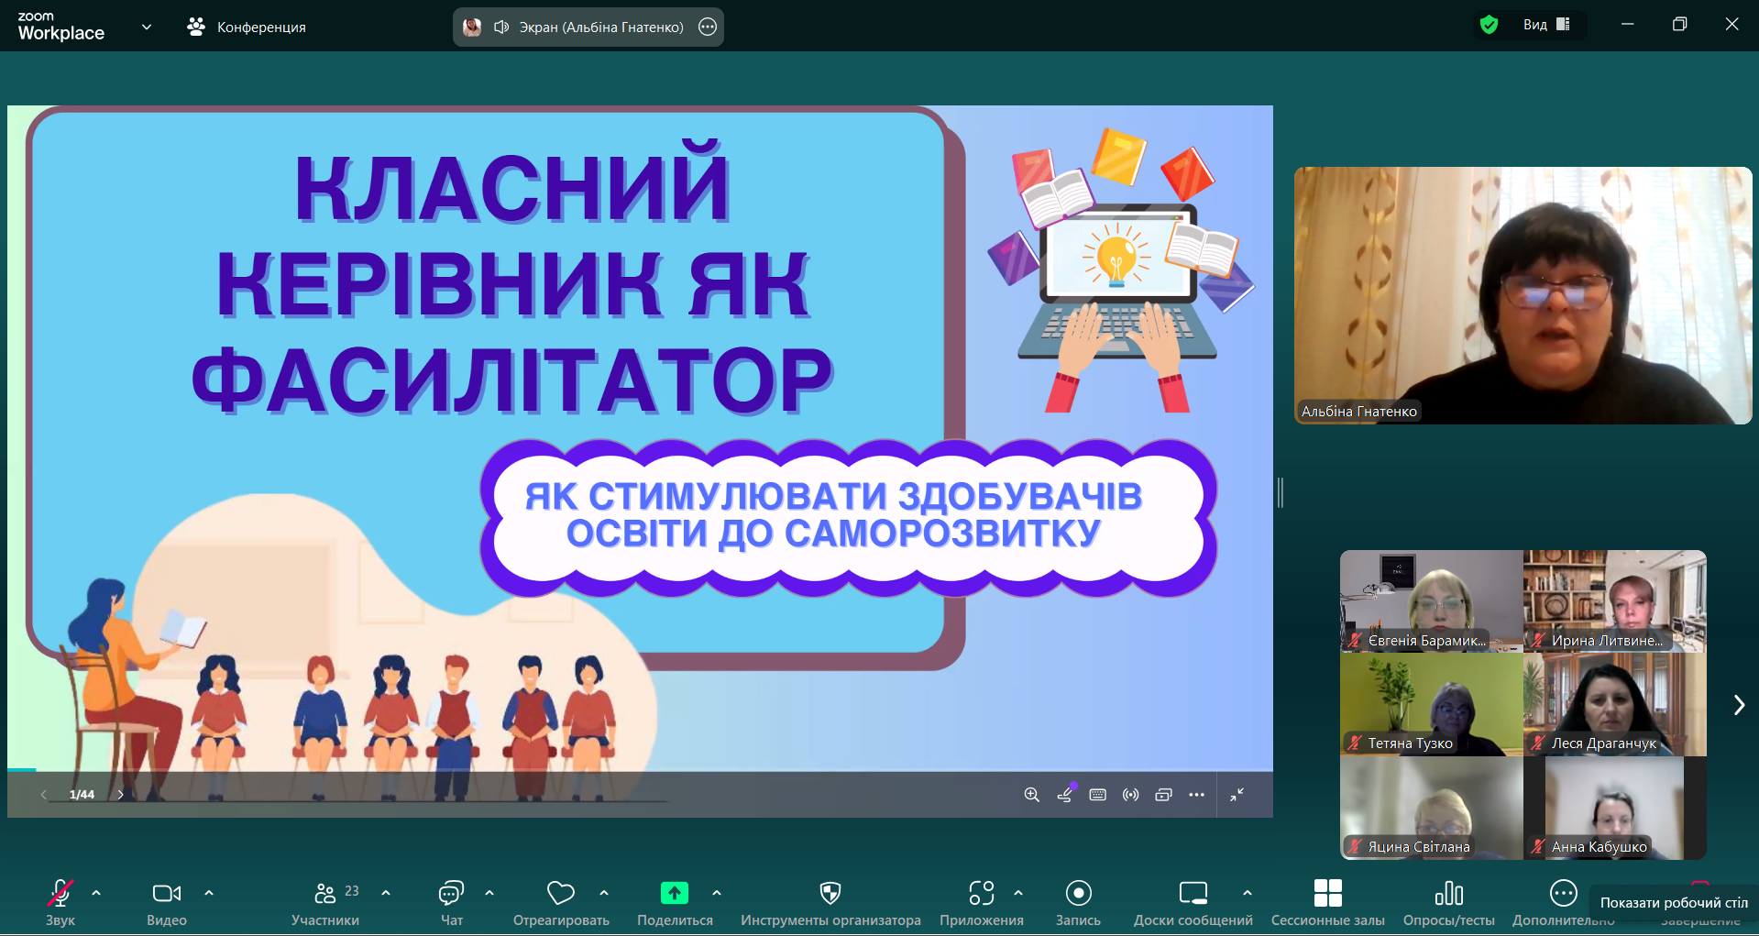Minimize the Zoom window
Image resolution: width=1759 pixels, height=936 pixels.
[x=1627, y=24]
